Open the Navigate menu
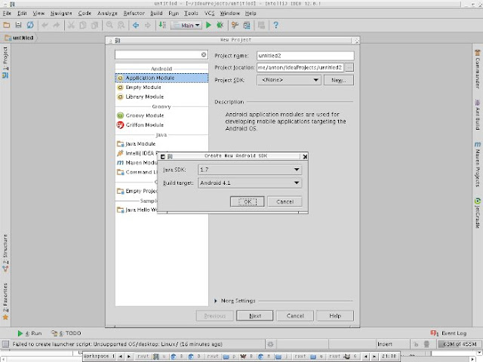 (61, 14)
